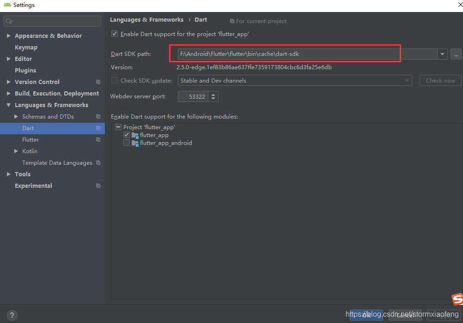Uncheck the flutter_app module checkbox

point(127,135)
